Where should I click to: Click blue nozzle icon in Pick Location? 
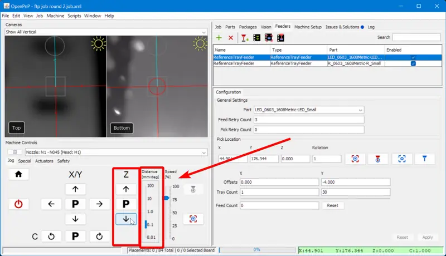[424, 159]
